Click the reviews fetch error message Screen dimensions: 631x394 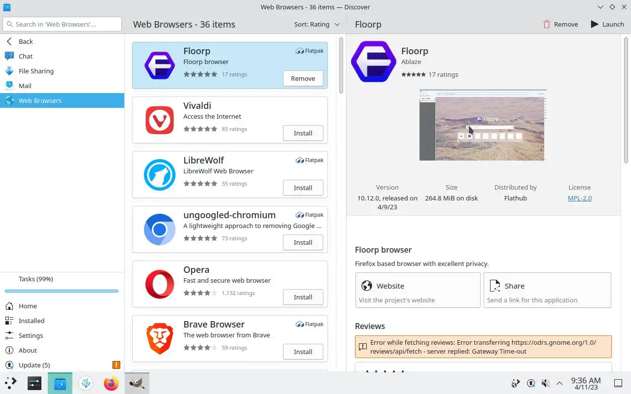[483, 347]
